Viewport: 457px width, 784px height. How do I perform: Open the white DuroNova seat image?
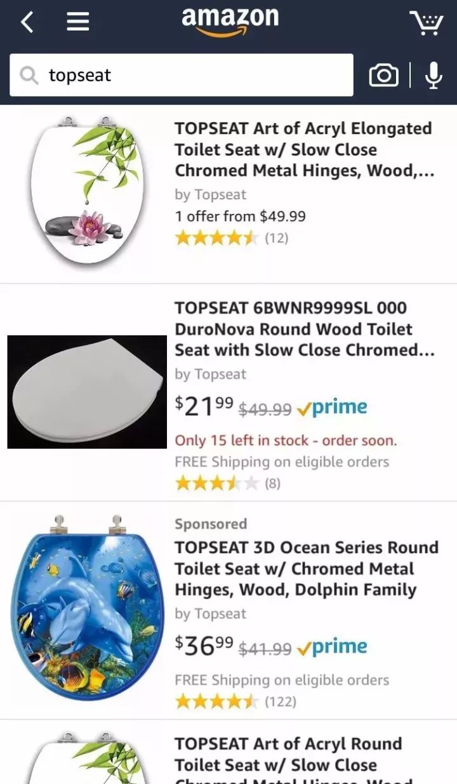pos(87,392)
